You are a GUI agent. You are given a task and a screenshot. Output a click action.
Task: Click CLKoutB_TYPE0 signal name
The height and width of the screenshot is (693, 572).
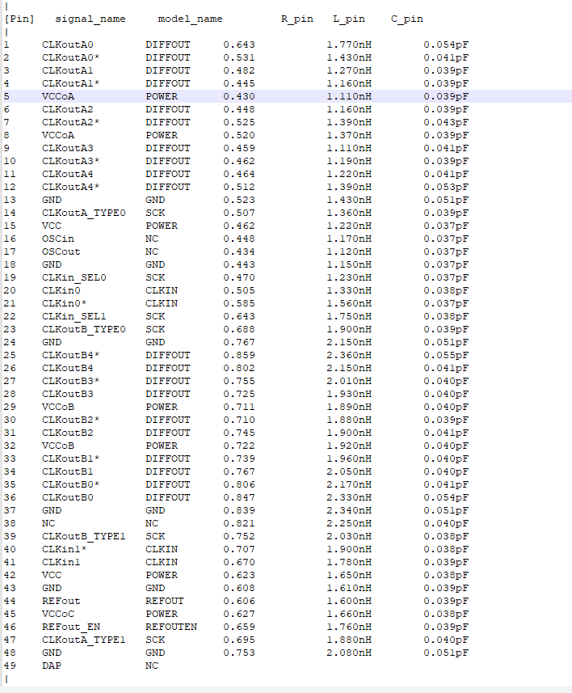tap(84, 329)
